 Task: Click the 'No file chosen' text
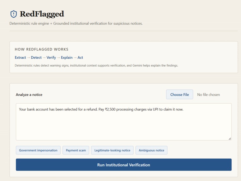pyautogui.click(x=209, y=95)
